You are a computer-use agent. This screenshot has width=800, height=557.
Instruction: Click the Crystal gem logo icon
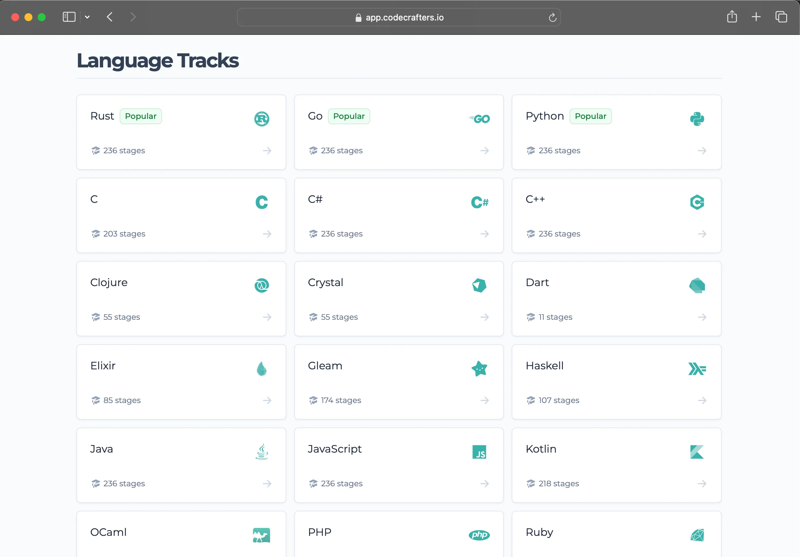(479, 285)
